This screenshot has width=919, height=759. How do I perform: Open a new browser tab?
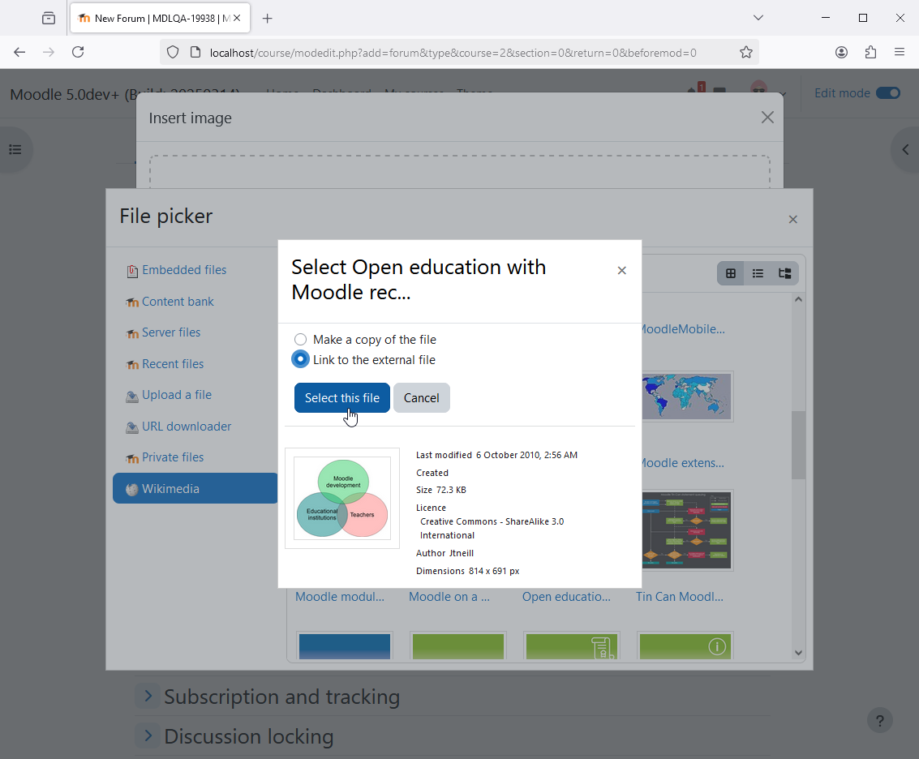click(x=267, y=18)
